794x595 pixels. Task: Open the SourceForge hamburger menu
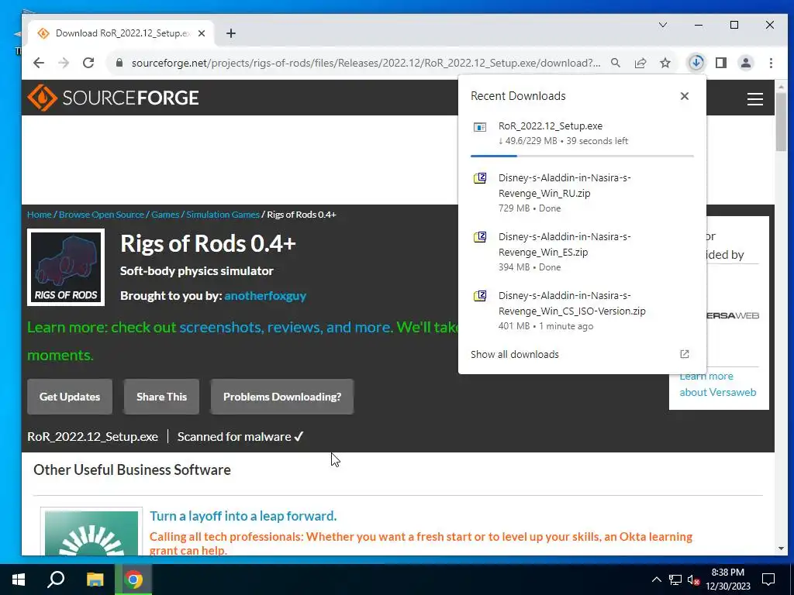755,98
